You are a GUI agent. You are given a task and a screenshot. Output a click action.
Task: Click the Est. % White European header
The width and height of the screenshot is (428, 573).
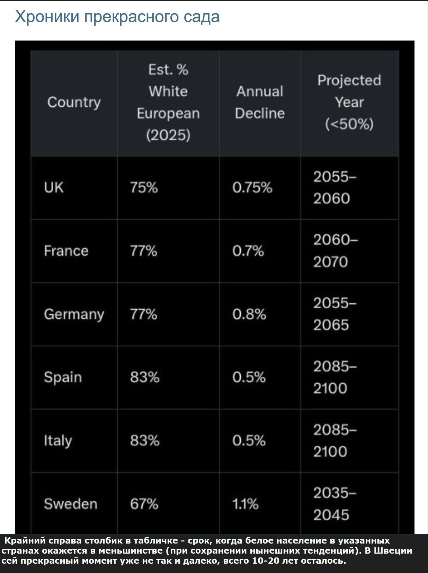tap(168, 102)
